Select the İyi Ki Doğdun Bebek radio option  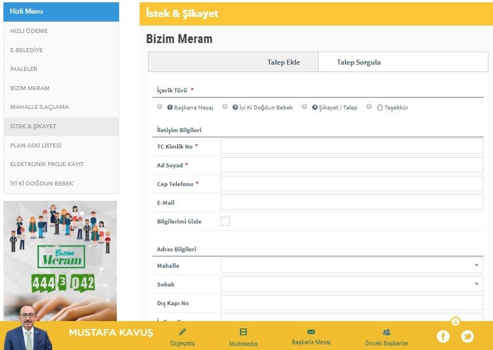point(225,107)
